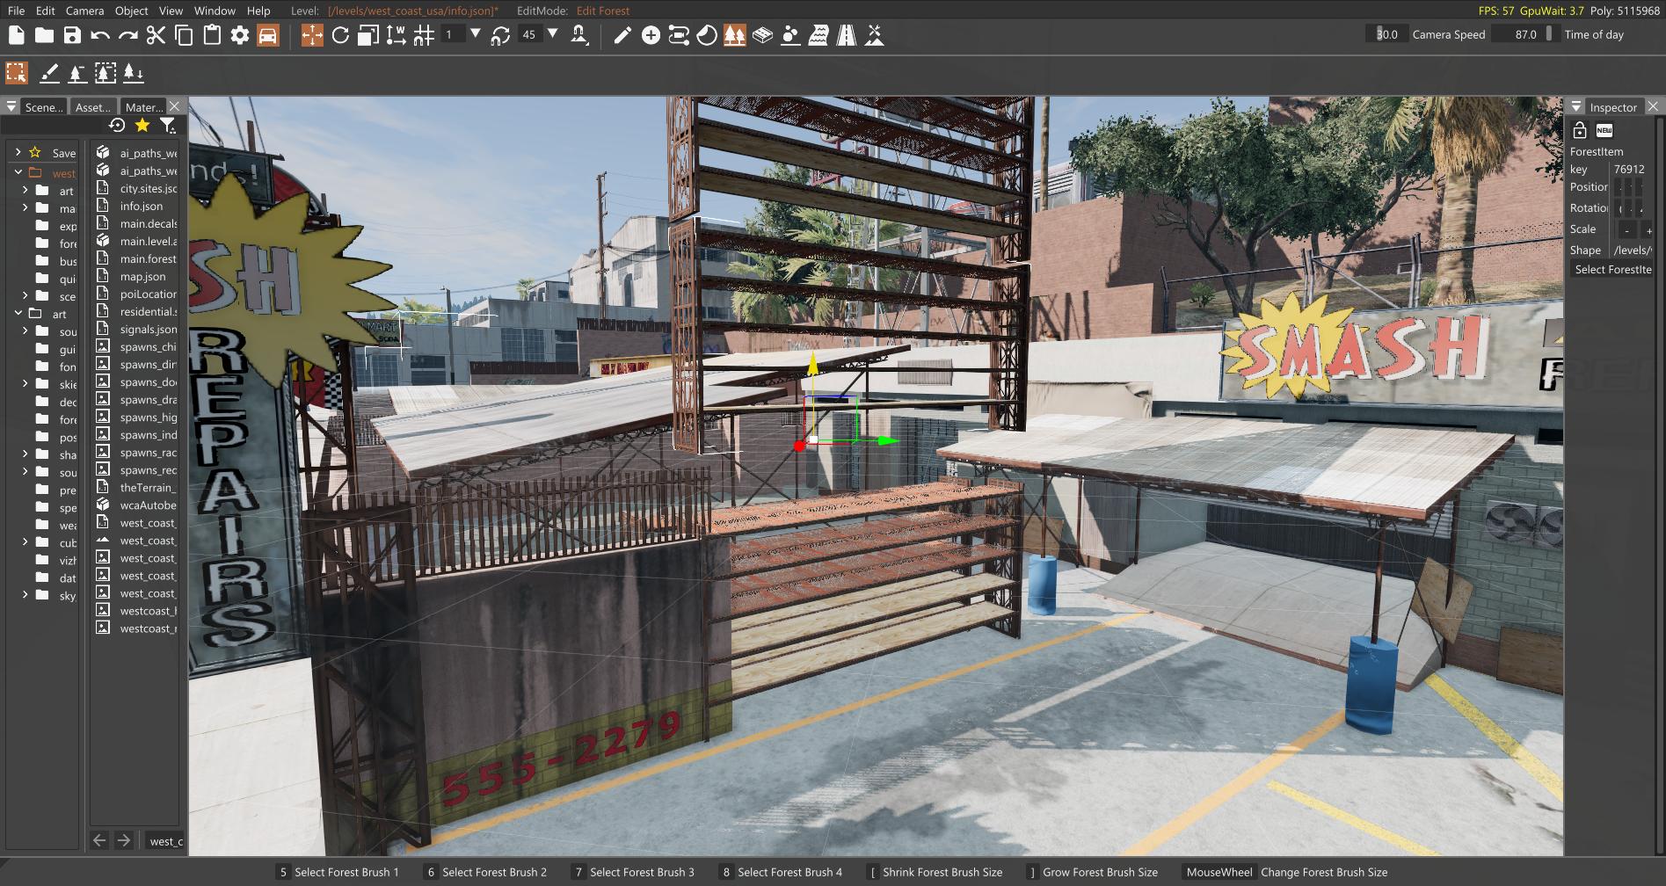Click the Cut scissors icon
This screenshot has width=1666, height=886.
click(156, 35)
